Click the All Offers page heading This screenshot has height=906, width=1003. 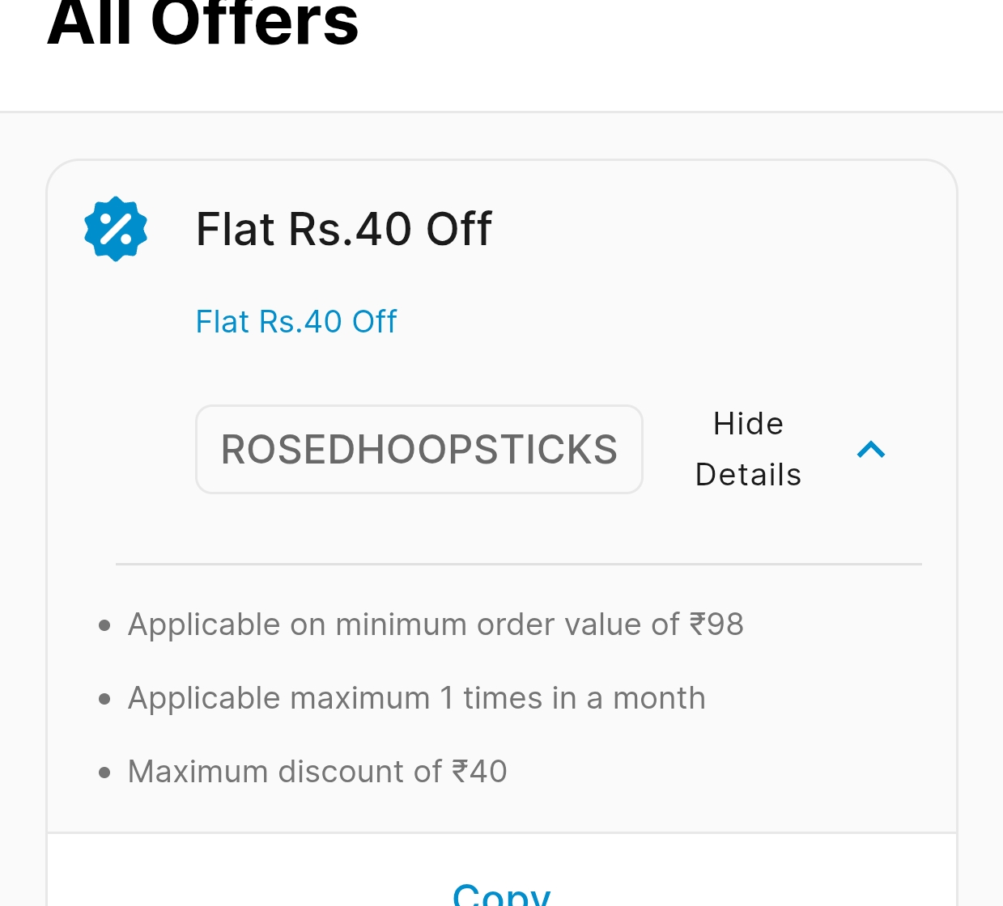click(202, 23)
